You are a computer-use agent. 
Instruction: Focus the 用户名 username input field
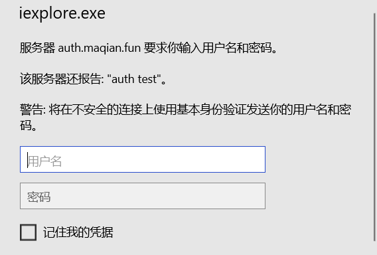click(x=143, y=159)
